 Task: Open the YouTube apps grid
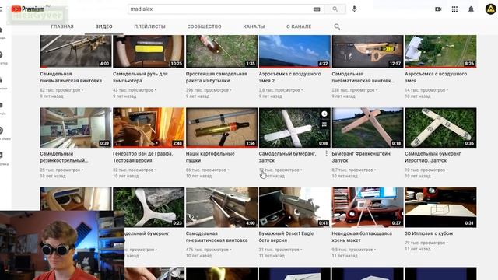coord(454,9)
